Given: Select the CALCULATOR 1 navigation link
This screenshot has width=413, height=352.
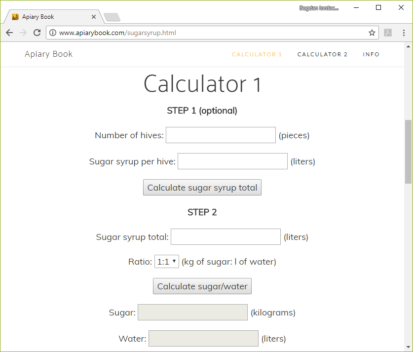Looking at the screenshot, I should (x=257, y=54).
